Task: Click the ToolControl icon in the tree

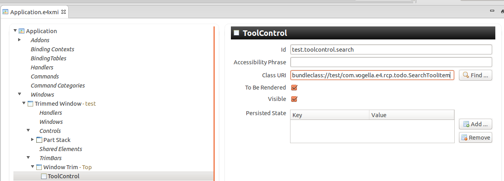Action: point(44,176)
